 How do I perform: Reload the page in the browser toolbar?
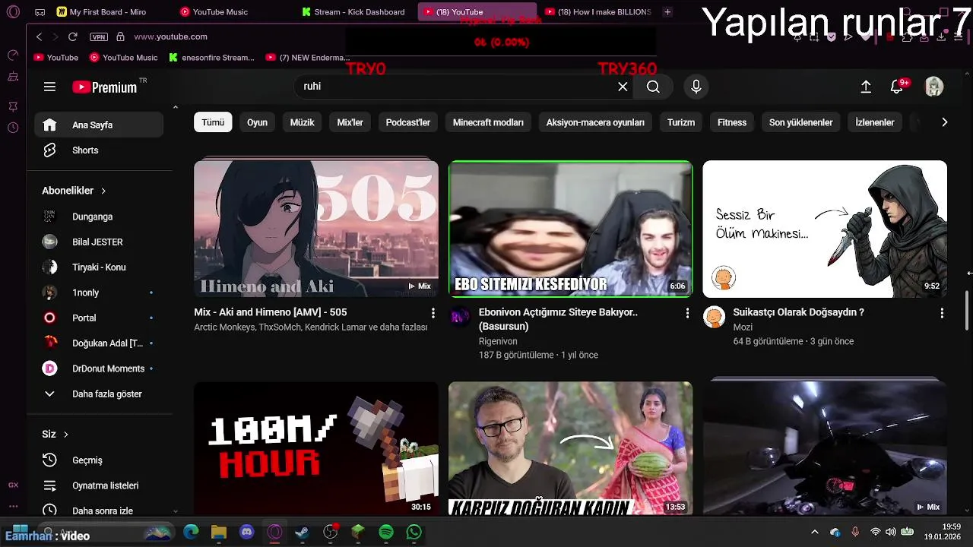click(x=72, y=36)
